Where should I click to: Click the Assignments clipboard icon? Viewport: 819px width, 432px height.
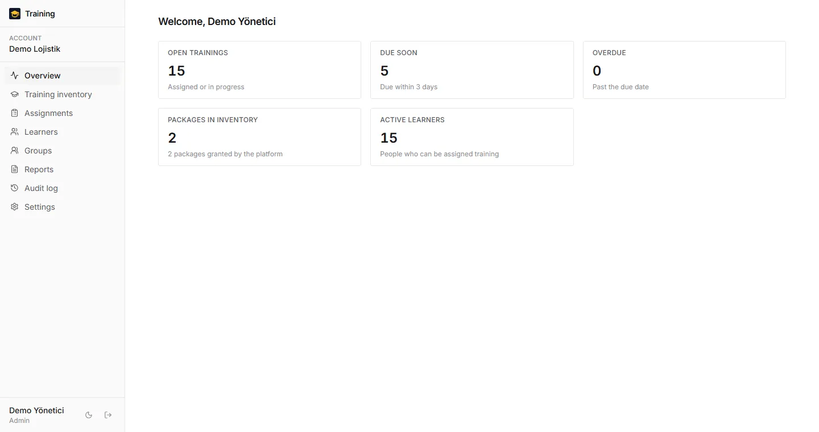click(x=15, y=113)
